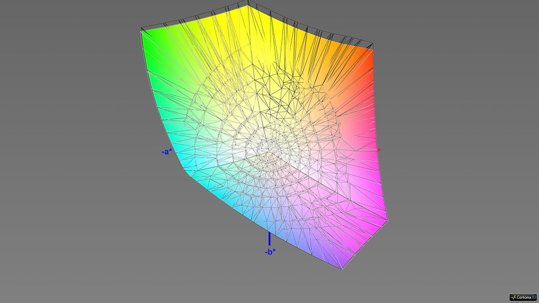539x303 pixels.
Task: Click the -b* axis label
Action: 270,252
